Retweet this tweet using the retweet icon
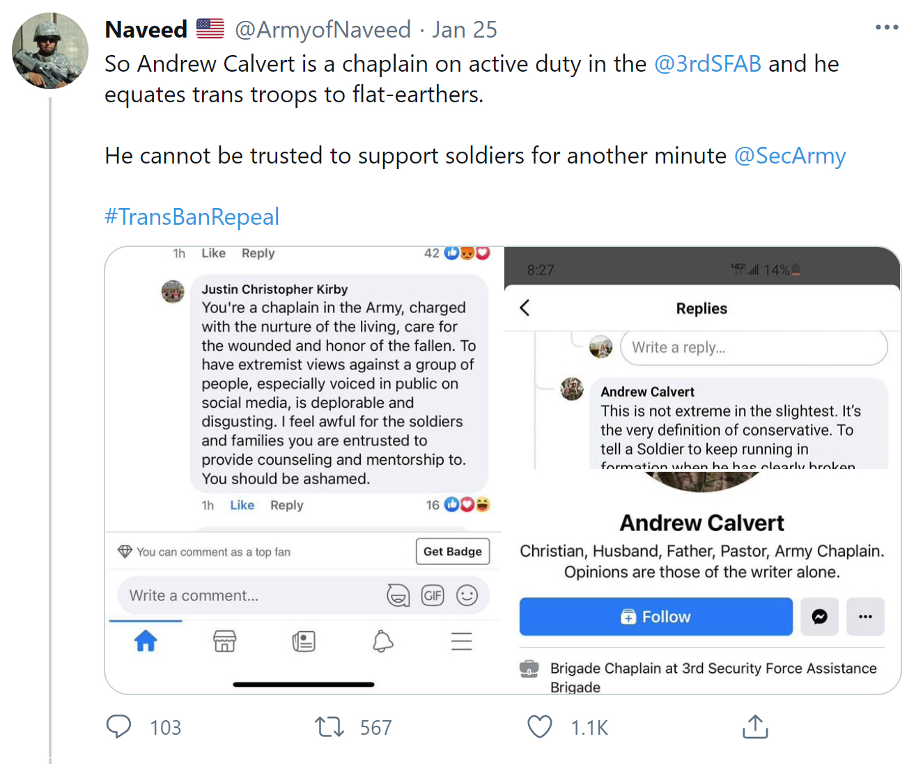916x764 pixels. click(329, 727)
